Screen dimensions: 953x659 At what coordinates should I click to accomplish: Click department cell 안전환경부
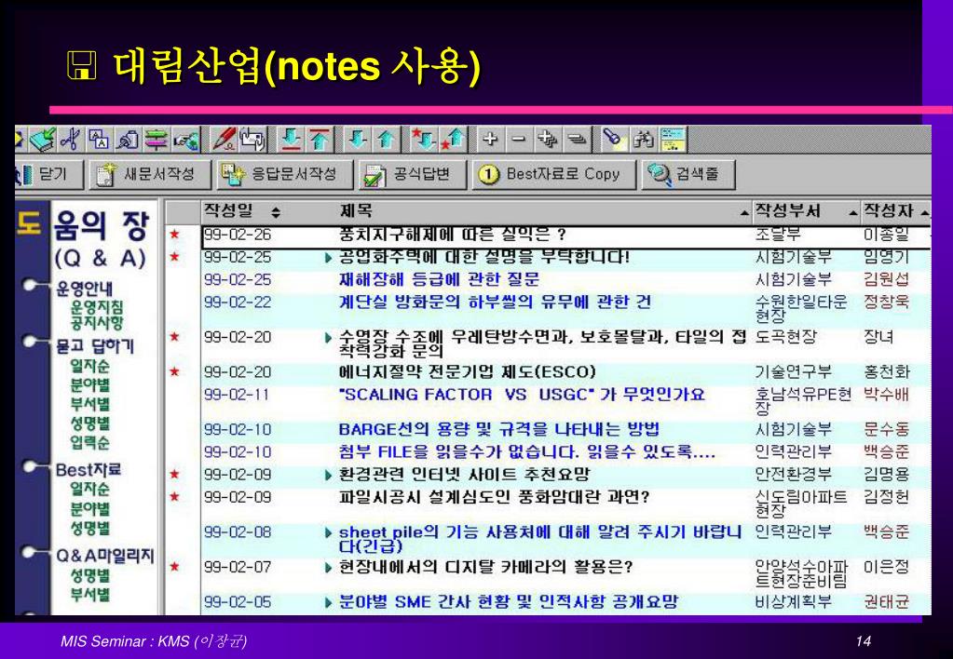click(793, 475)
